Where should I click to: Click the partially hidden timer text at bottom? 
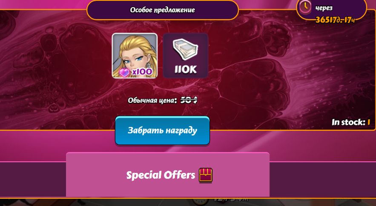(231, 200)
